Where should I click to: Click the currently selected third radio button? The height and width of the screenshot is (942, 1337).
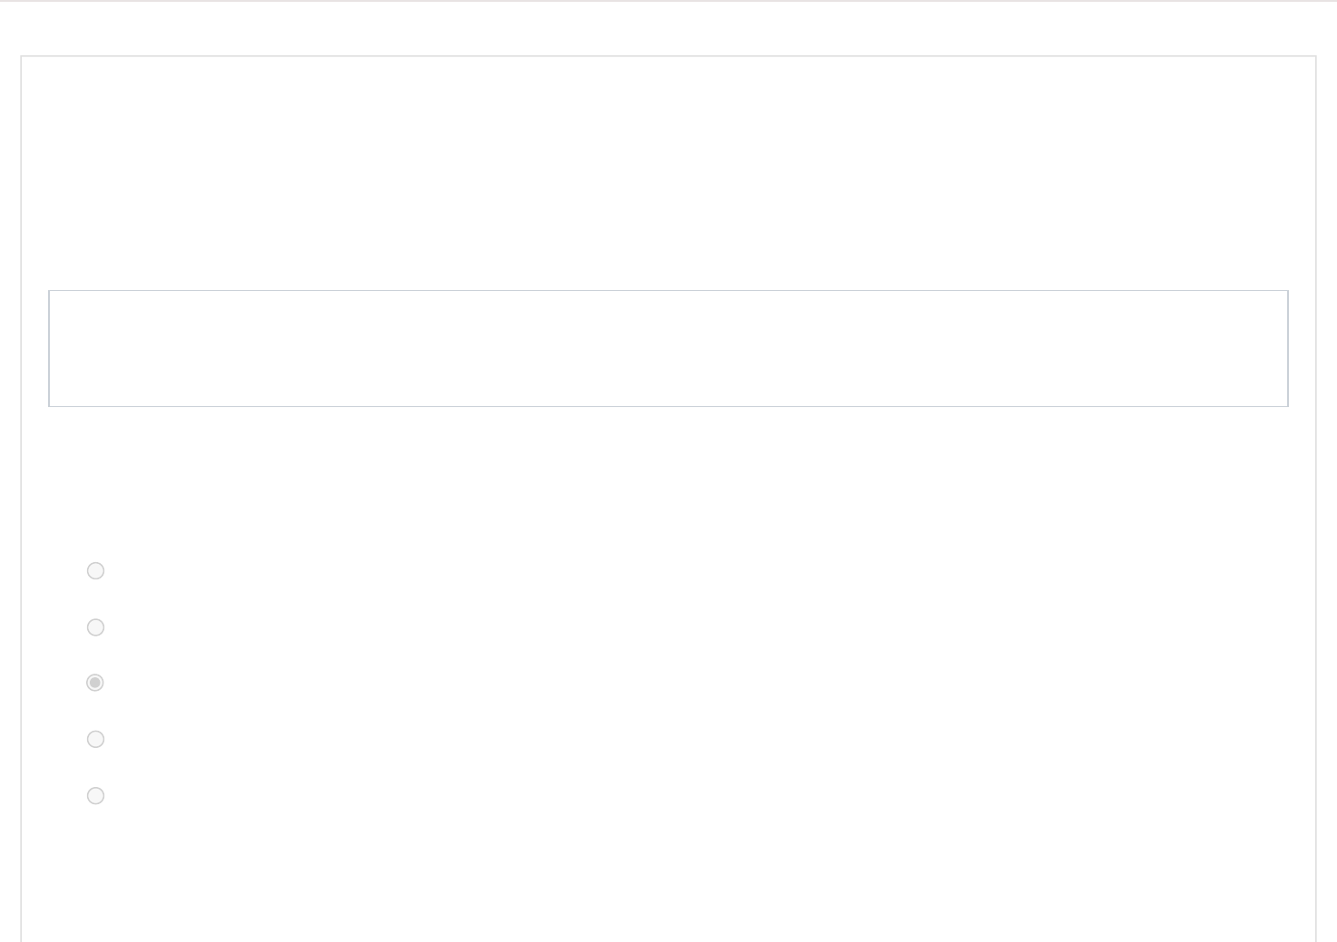click(x=95, y=683)
